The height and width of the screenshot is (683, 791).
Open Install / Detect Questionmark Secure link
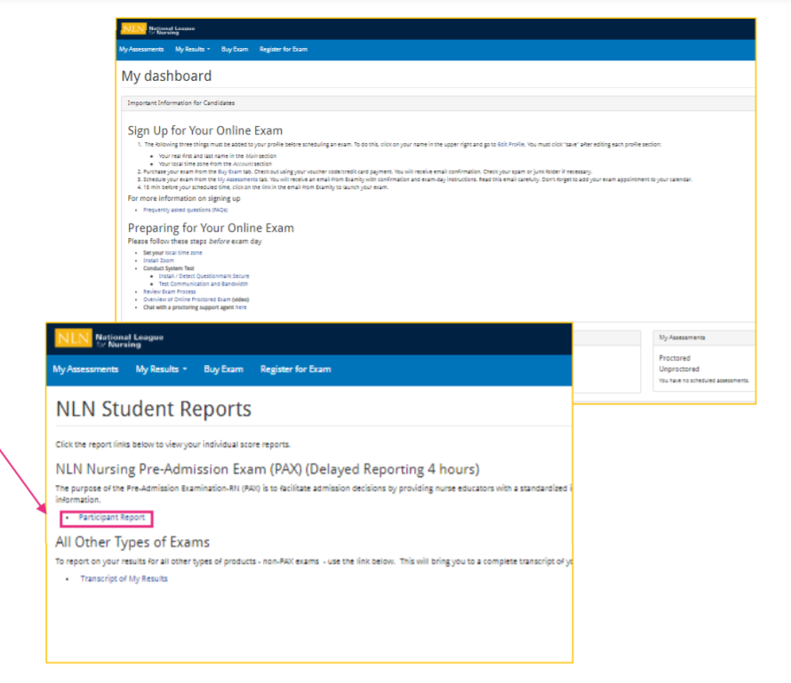(204, 276)
